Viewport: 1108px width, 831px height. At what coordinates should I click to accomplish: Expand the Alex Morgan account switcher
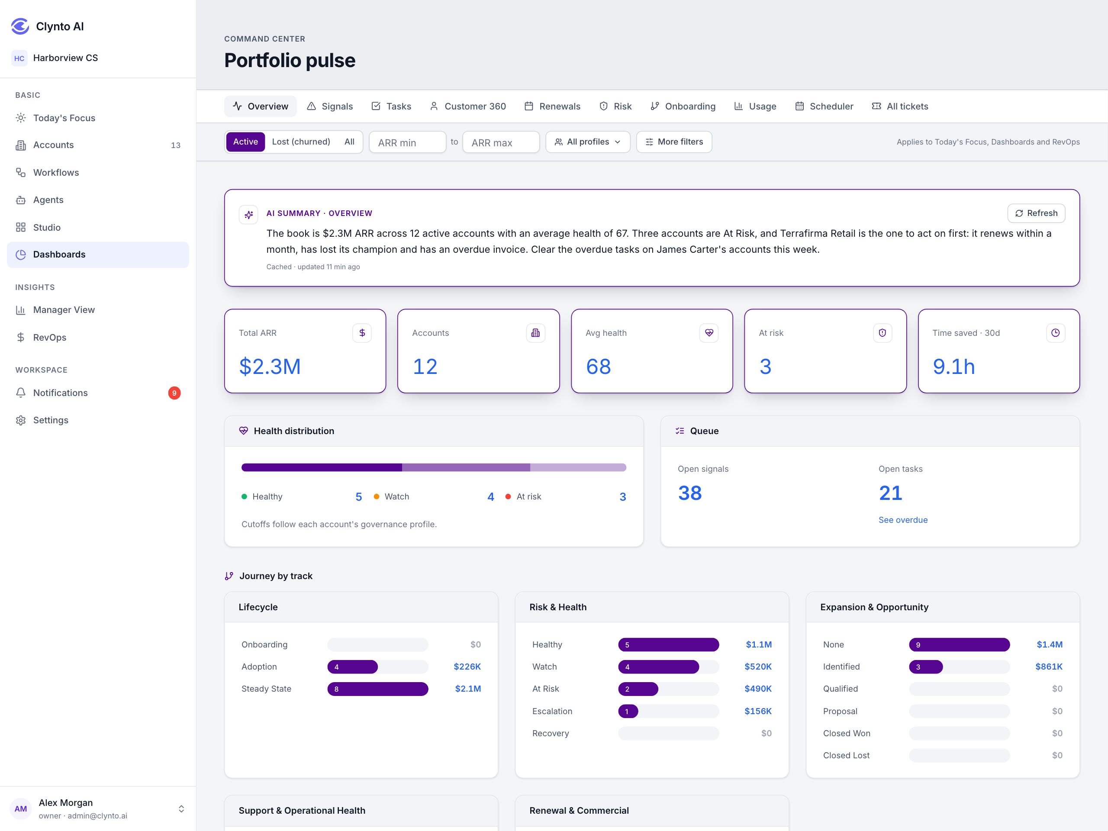[181, 809]
